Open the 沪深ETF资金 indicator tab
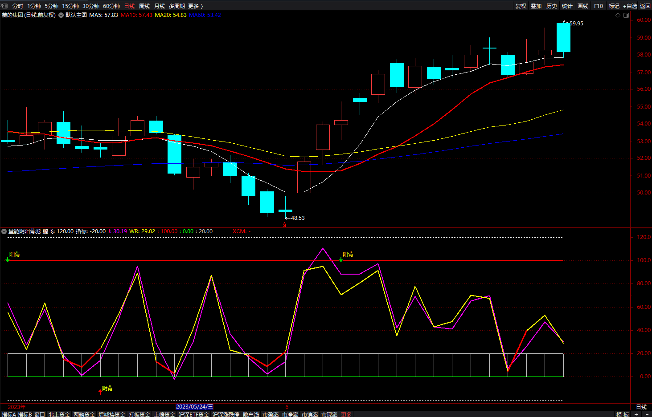This screenshot has width=652, height=417. click(194, 414)
